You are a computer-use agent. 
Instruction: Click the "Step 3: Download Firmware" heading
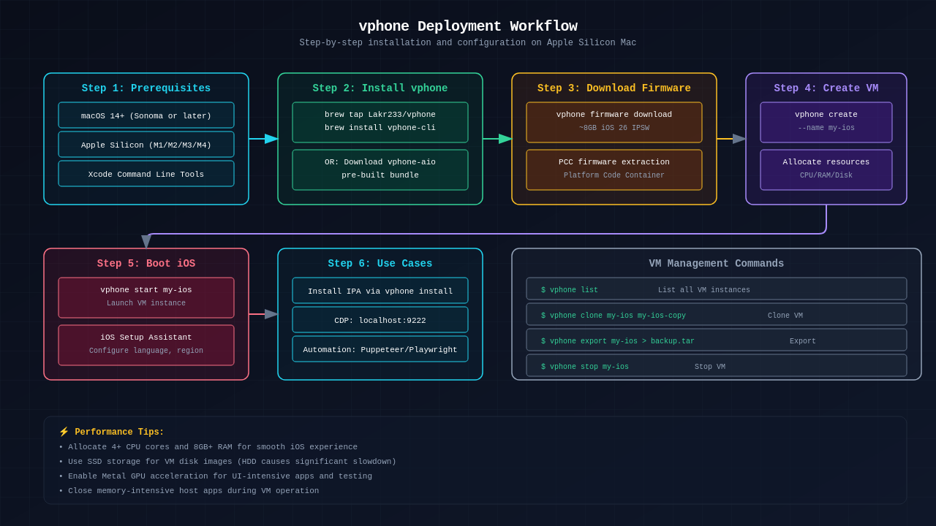[x=614, y=88]
